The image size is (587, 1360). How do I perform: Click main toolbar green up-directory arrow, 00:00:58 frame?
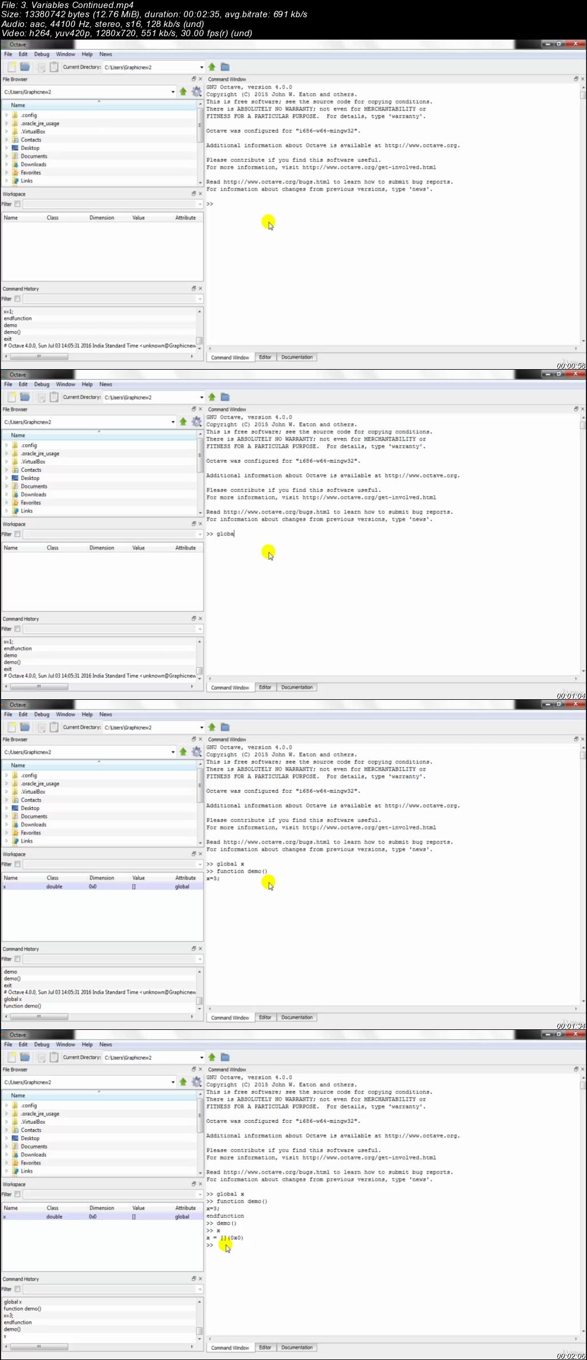click(x=212, y=67)
